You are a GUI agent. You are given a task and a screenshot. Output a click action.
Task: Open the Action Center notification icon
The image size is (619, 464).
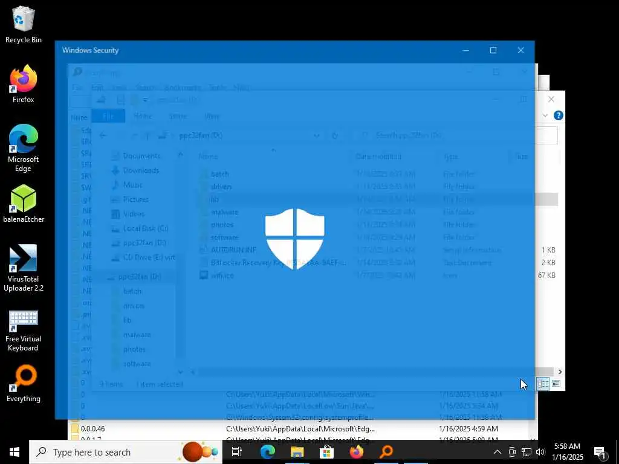click(x=600, y=452)
